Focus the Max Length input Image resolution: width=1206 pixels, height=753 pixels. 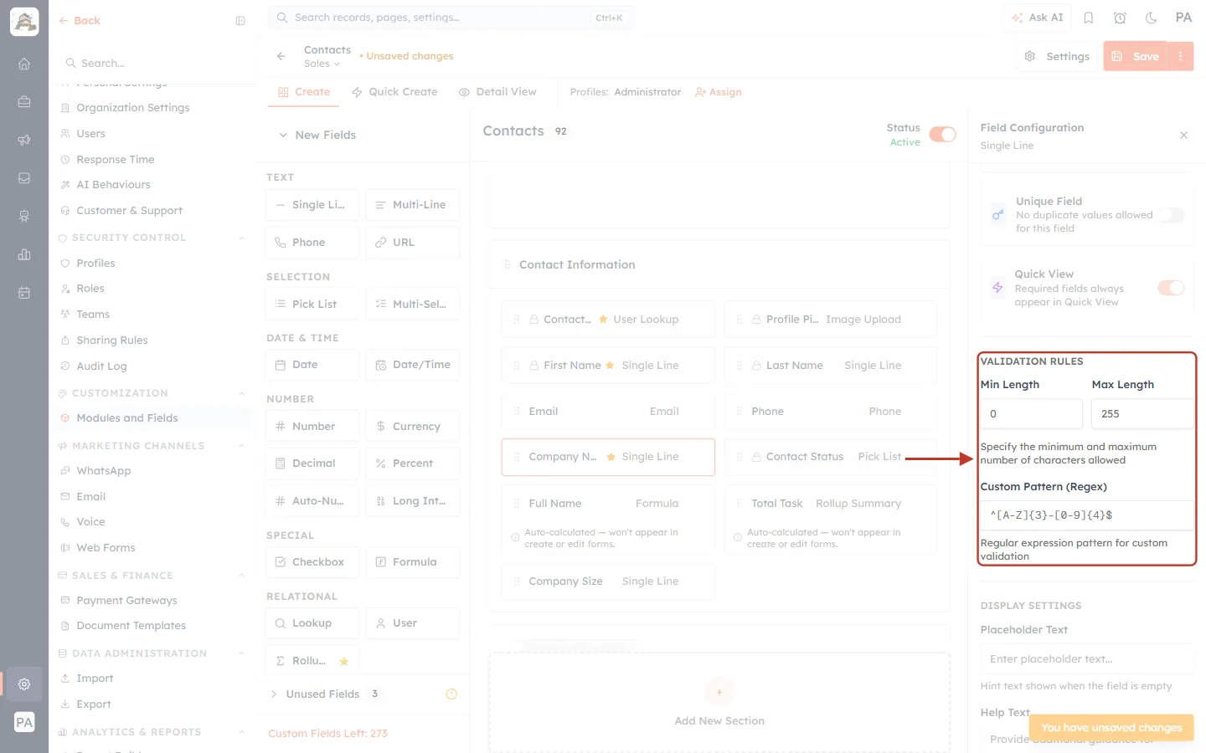(1142, 414)
